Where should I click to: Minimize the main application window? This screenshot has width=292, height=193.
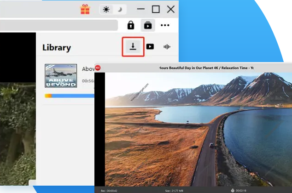tap(141, 9)
